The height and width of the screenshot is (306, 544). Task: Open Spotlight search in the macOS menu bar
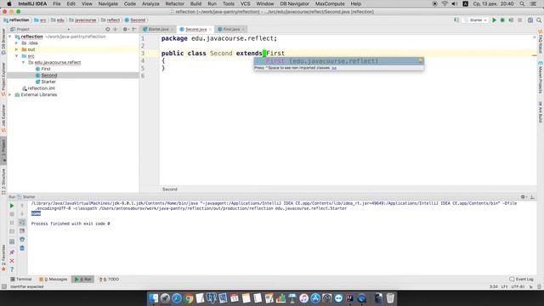click(x=522, y=3)
